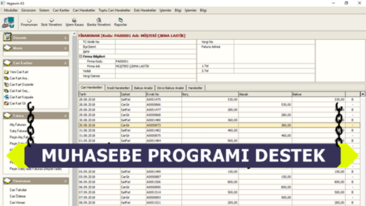The image size is (366, 206).
Task: Click the large computer logo icon in the toolbar
Action: 8,22
